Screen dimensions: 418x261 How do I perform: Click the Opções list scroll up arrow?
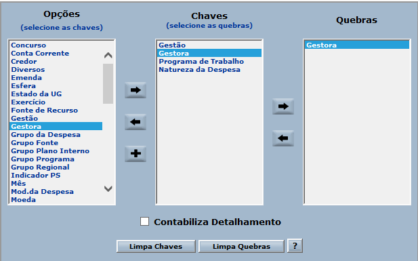tap(108, 55)
